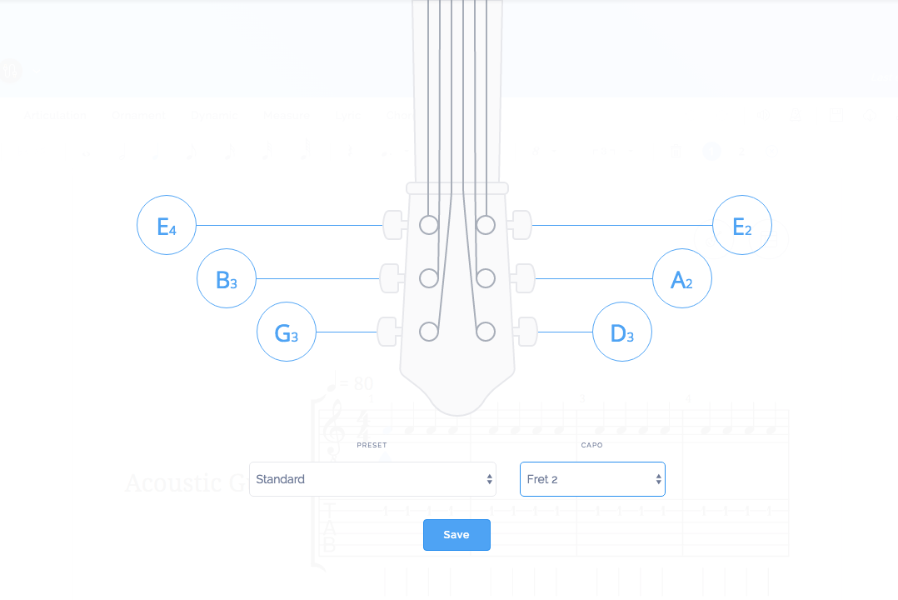Image resolution: width=898 pixels, height=600 pixels.
Task: Click the tuning peg for G3 string
Action: [x=389, y=332]
